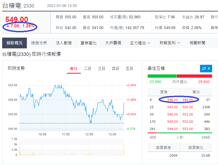
Task: Select the 大戶籌碼 tab
Action: tap(113, 43)
